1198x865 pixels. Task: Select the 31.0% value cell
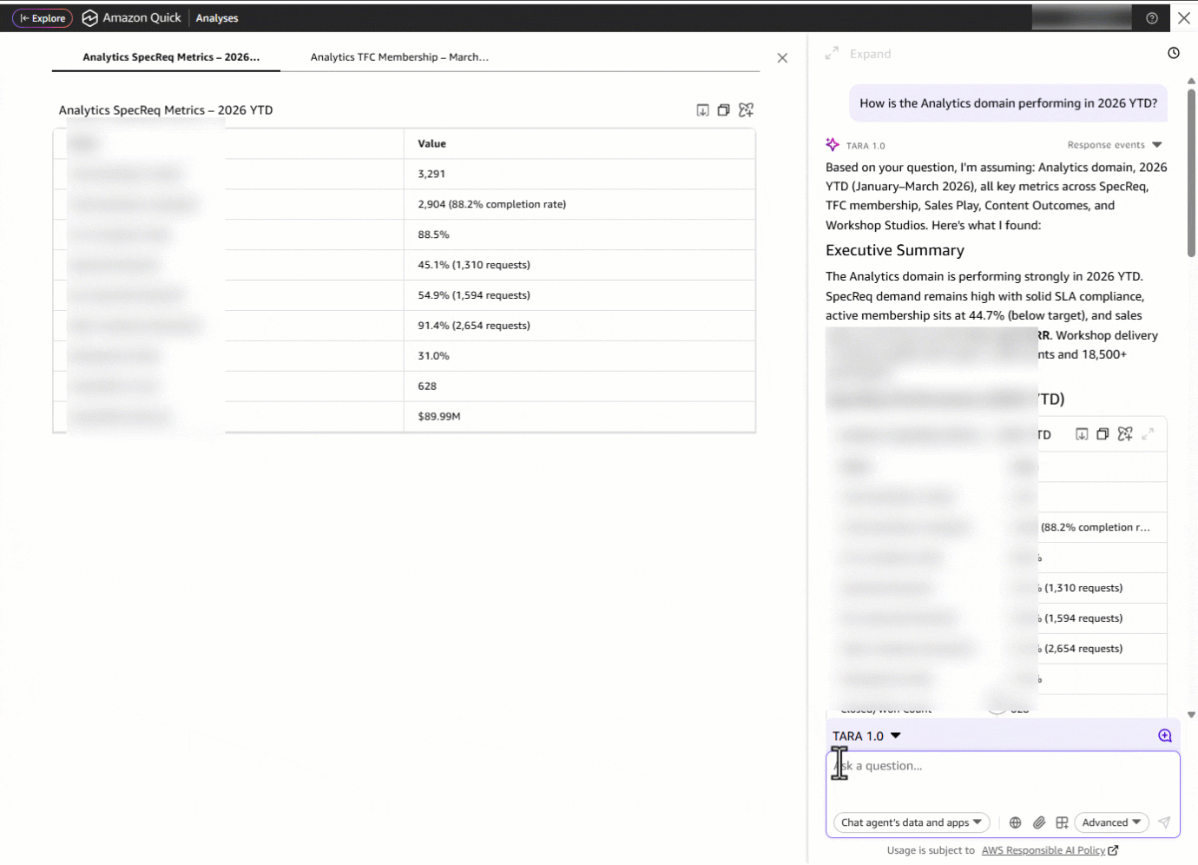tap(579, 357)
